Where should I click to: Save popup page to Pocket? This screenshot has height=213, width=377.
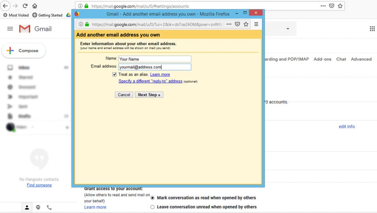click(237, 24)
